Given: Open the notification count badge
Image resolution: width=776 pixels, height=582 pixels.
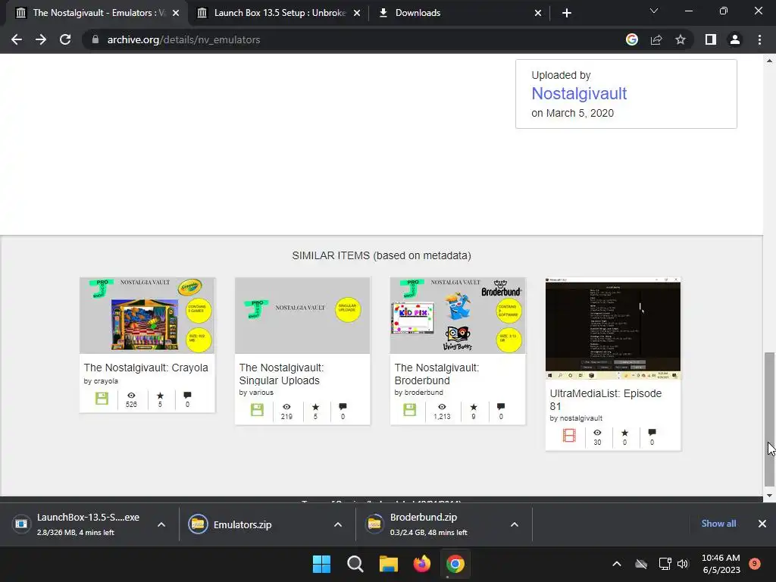Looking at the screenshot, I should click(x=755, y=564).
